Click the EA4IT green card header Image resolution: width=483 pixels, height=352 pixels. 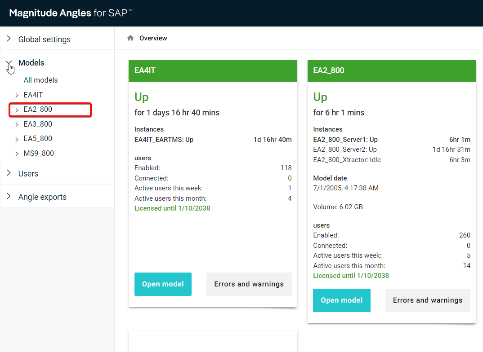coord(213,71)
